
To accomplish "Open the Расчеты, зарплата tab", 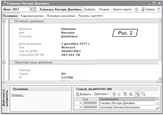I will [90, 16].
